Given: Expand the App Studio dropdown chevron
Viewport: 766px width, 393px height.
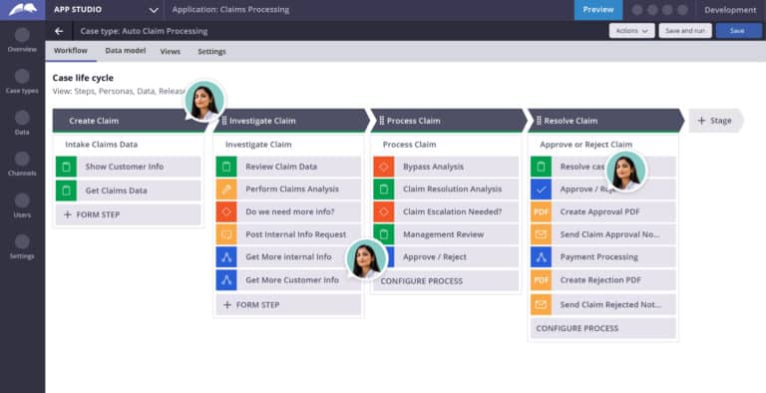Looking at the screenshot, I should tap(154, 10).
